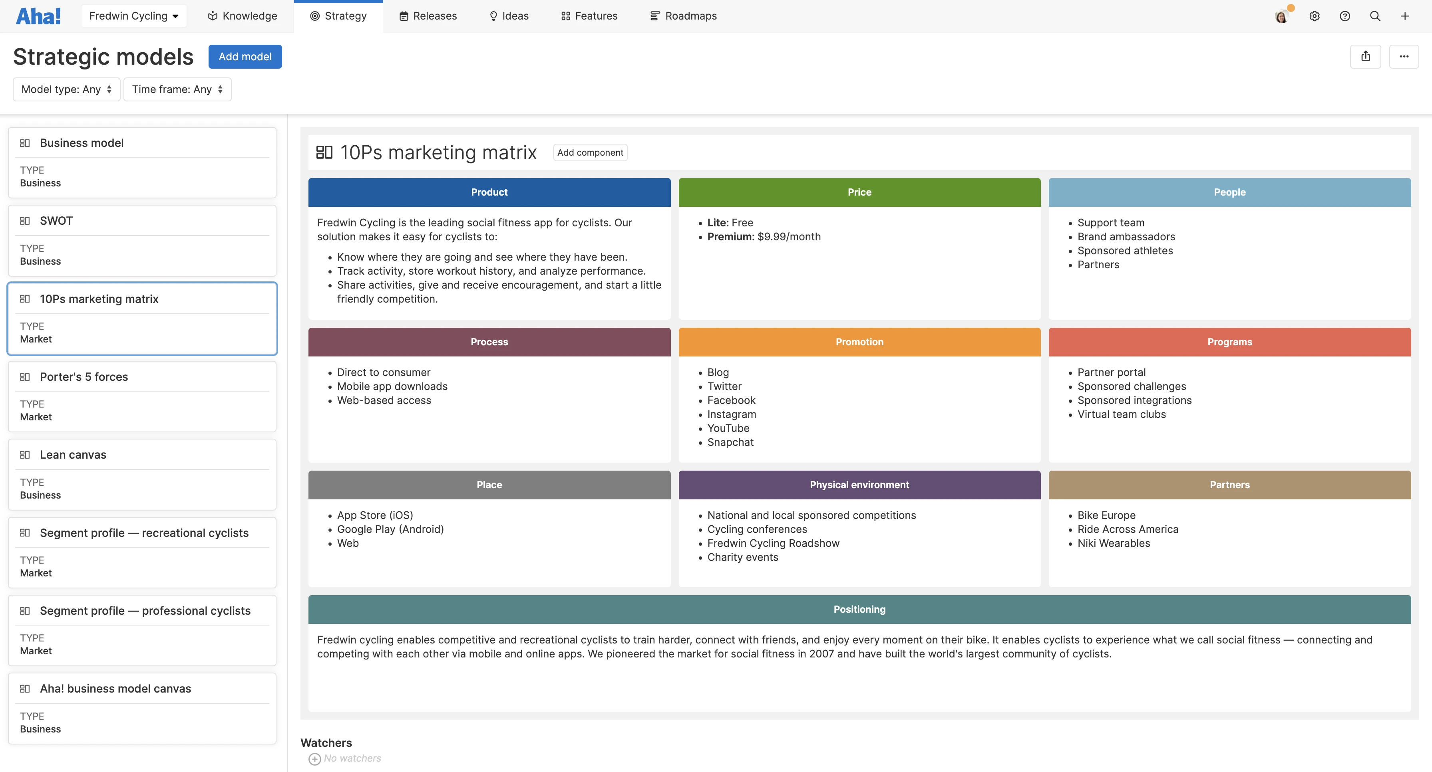1432x772 pixels.
Task: Expand the Model type filter dropdown
Action: [x=66, y=89]
